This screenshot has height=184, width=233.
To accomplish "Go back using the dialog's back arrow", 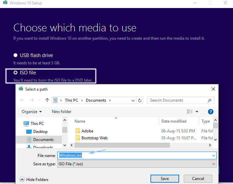I will [x=22, y=100].
